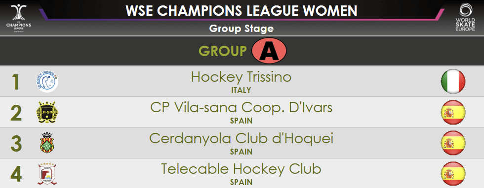Click the CP Vila-sana club crest
Viewport: 484px width, 188px height.
tap(47, 113)
